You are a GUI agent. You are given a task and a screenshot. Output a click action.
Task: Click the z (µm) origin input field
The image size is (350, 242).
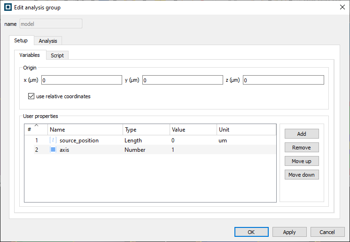(x=283, y=80)
